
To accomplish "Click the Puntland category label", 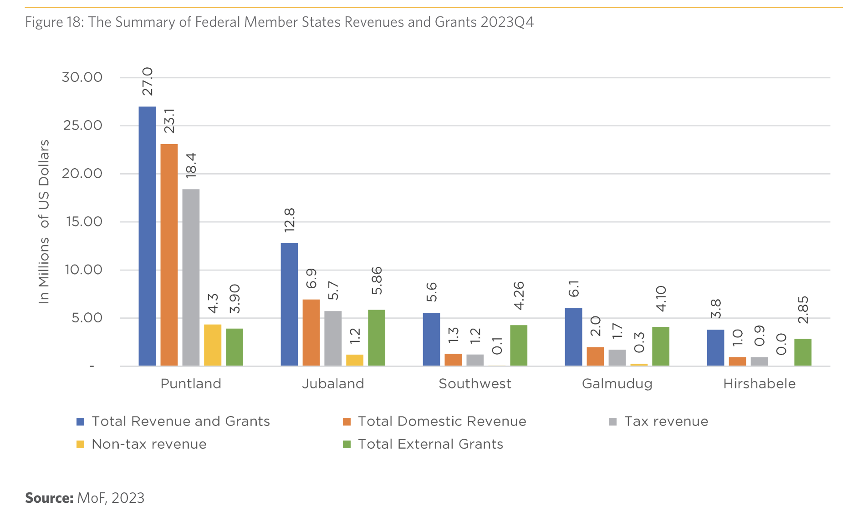I will click(191, 384).
